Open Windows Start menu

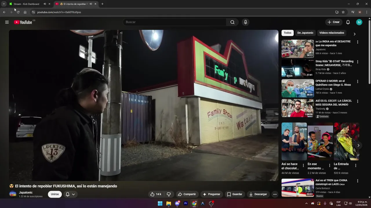[x=160, y=203]
